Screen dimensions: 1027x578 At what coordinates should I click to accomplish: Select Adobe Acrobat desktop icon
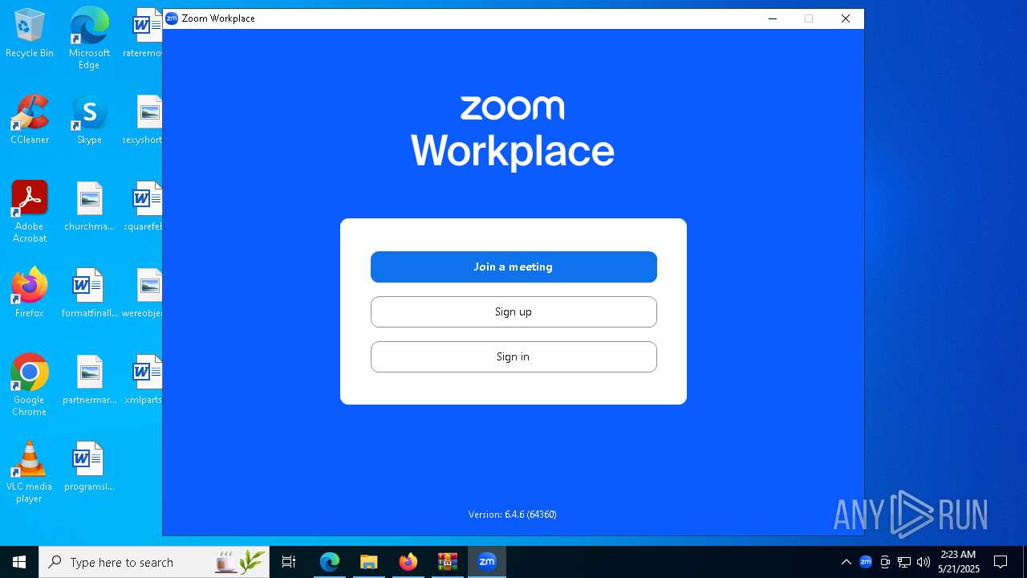click(30, 212)
